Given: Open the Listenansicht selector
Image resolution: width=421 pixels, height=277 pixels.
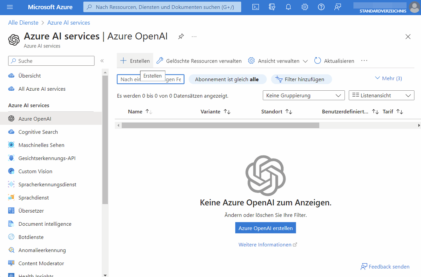Looking at the screenshot, I should 381,95.
